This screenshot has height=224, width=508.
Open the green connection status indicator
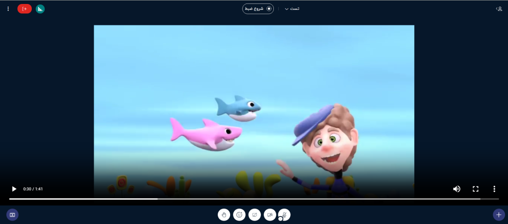pos(40,9)
